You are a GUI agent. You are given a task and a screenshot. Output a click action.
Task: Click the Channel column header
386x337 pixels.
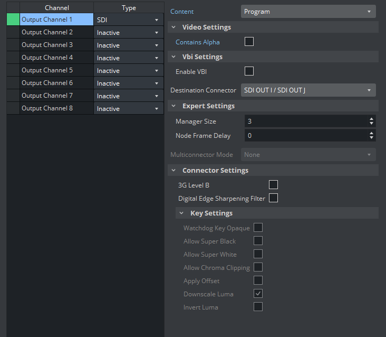pyautogui.click(x=56, y=8)
